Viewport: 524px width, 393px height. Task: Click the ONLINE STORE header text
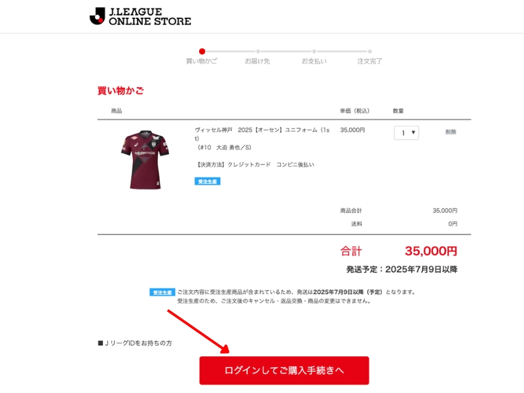(x=150, y=22)
